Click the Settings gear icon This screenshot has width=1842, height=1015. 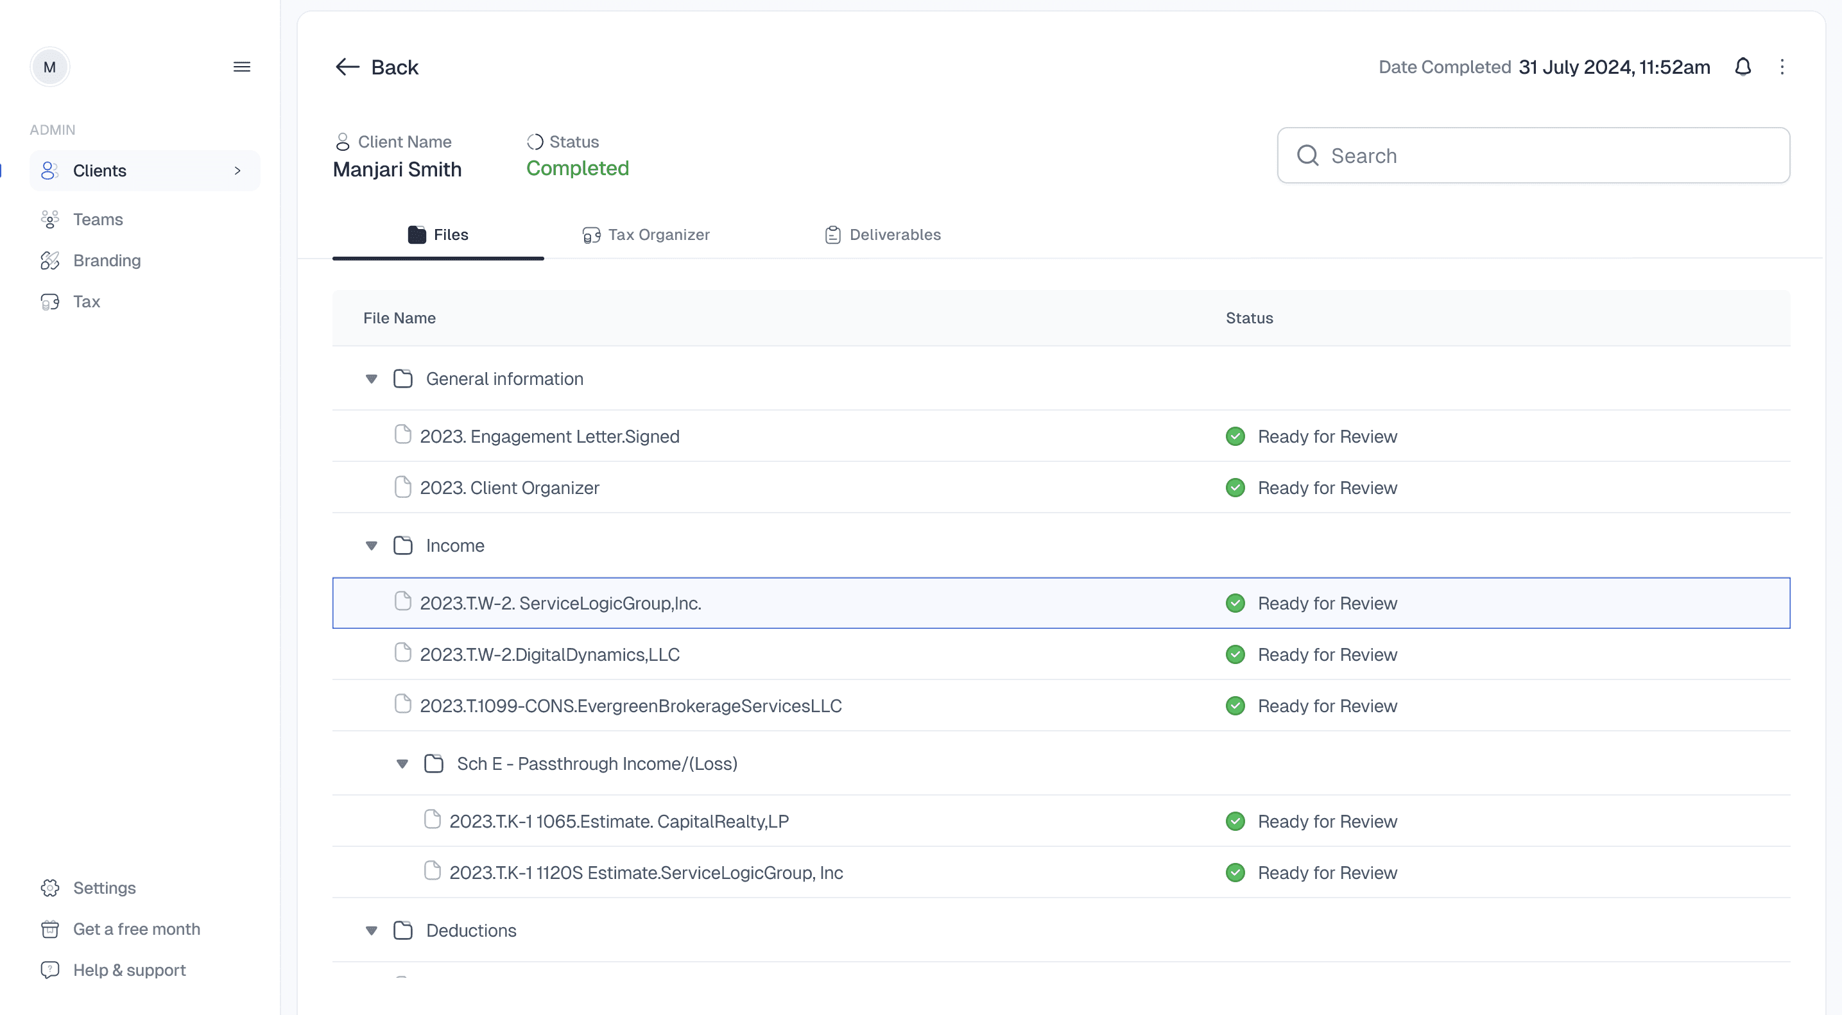[49, 887]
